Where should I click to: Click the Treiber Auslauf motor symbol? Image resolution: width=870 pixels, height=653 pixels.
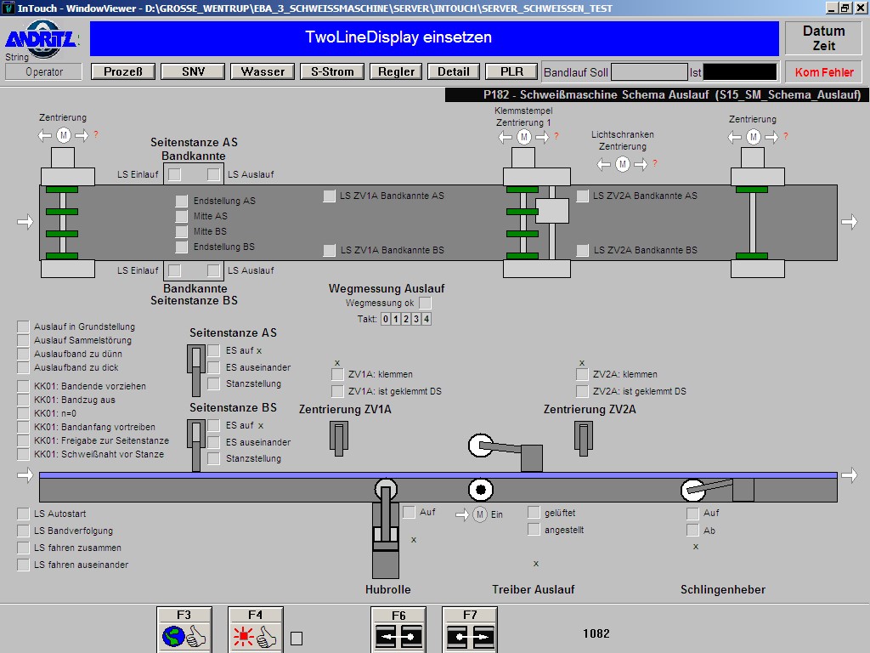point(480,514)
